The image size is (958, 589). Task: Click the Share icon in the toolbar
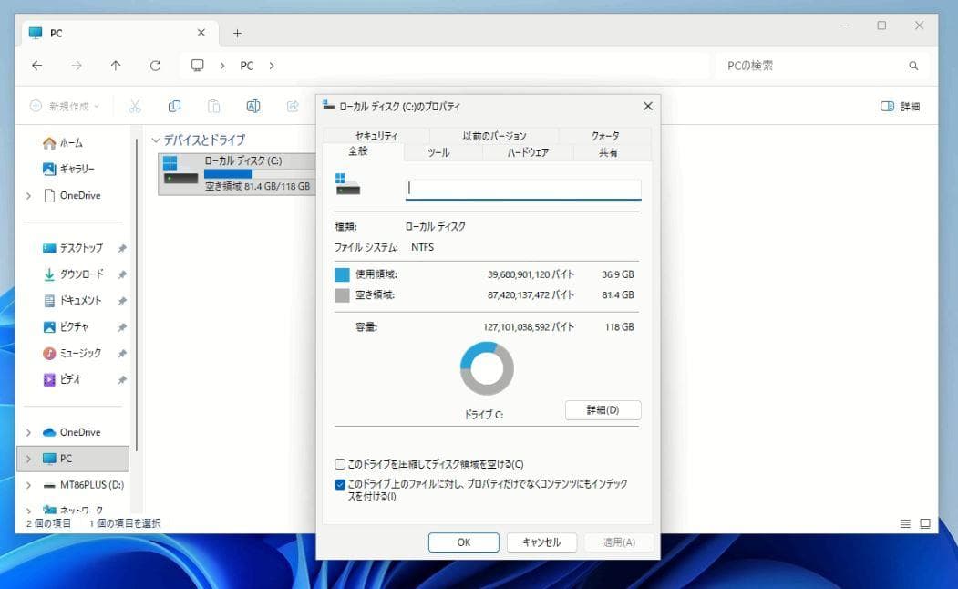point(292,106)
